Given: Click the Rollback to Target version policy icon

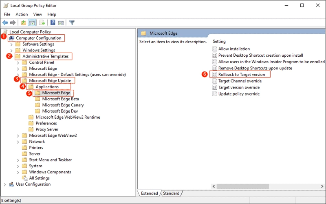Looking at the screenshot, I should [215, 75].
